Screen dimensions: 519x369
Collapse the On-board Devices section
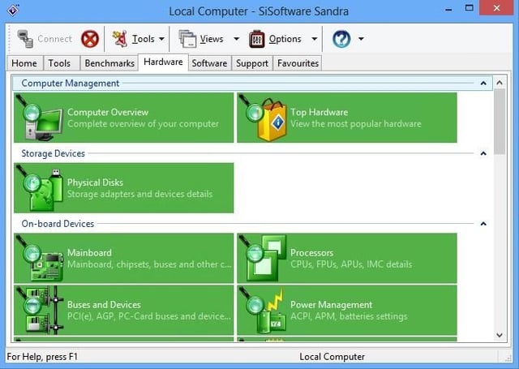pos(483,224)
